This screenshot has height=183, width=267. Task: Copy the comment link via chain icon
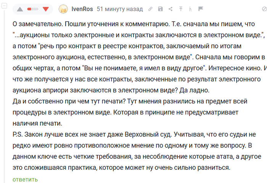[150, 9]
